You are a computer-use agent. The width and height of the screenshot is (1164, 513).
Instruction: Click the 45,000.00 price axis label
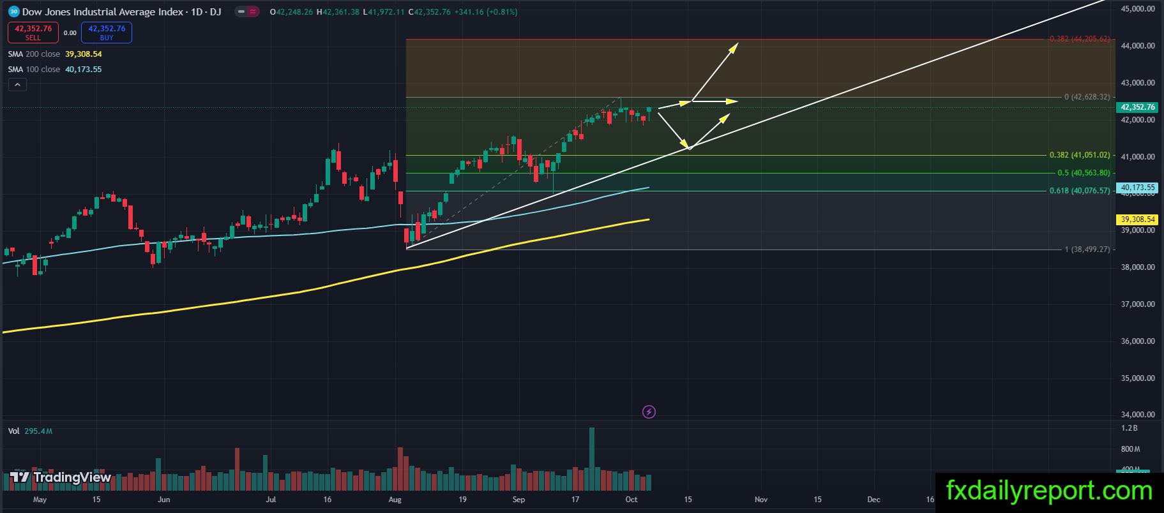(1138, 9)
